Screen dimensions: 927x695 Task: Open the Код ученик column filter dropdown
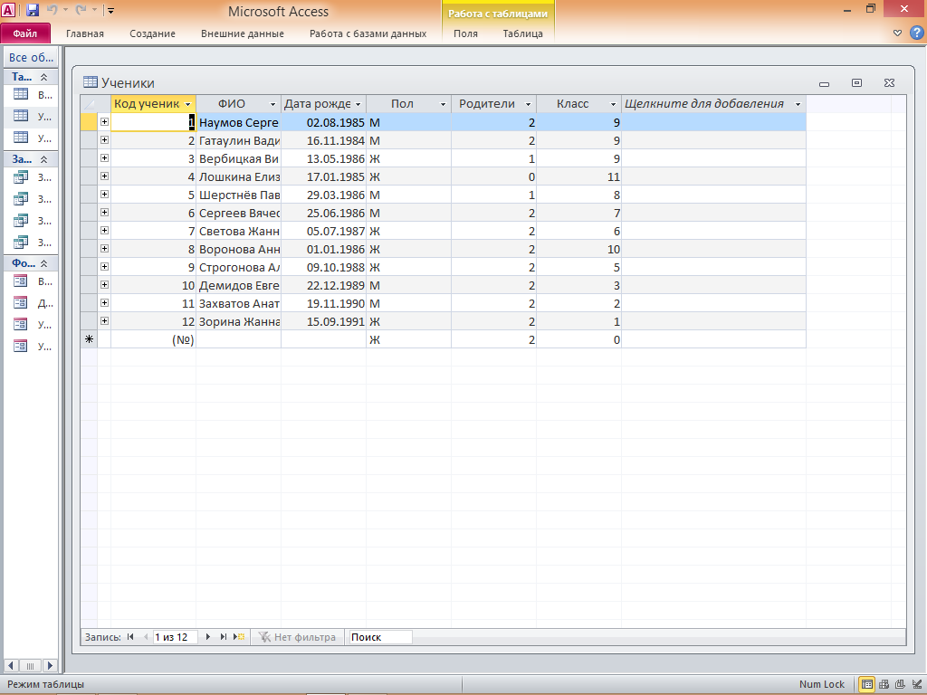[188, 104]
